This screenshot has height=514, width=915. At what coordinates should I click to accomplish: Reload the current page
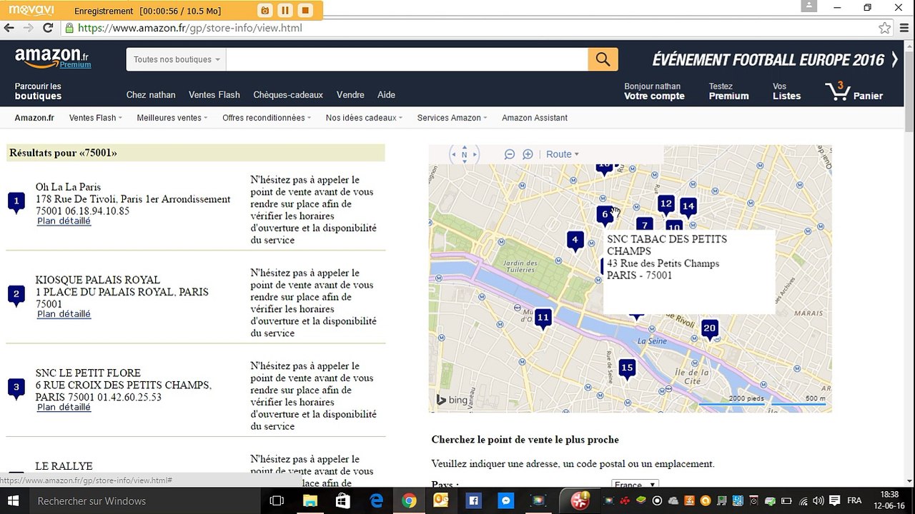click(48, 28)
